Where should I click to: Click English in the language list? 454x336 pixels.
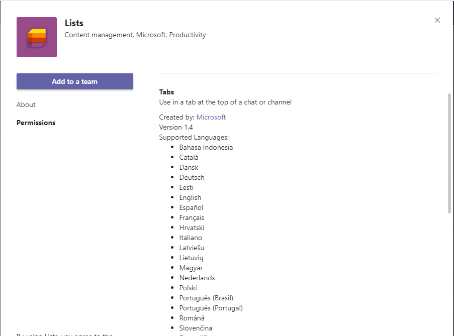190,197
